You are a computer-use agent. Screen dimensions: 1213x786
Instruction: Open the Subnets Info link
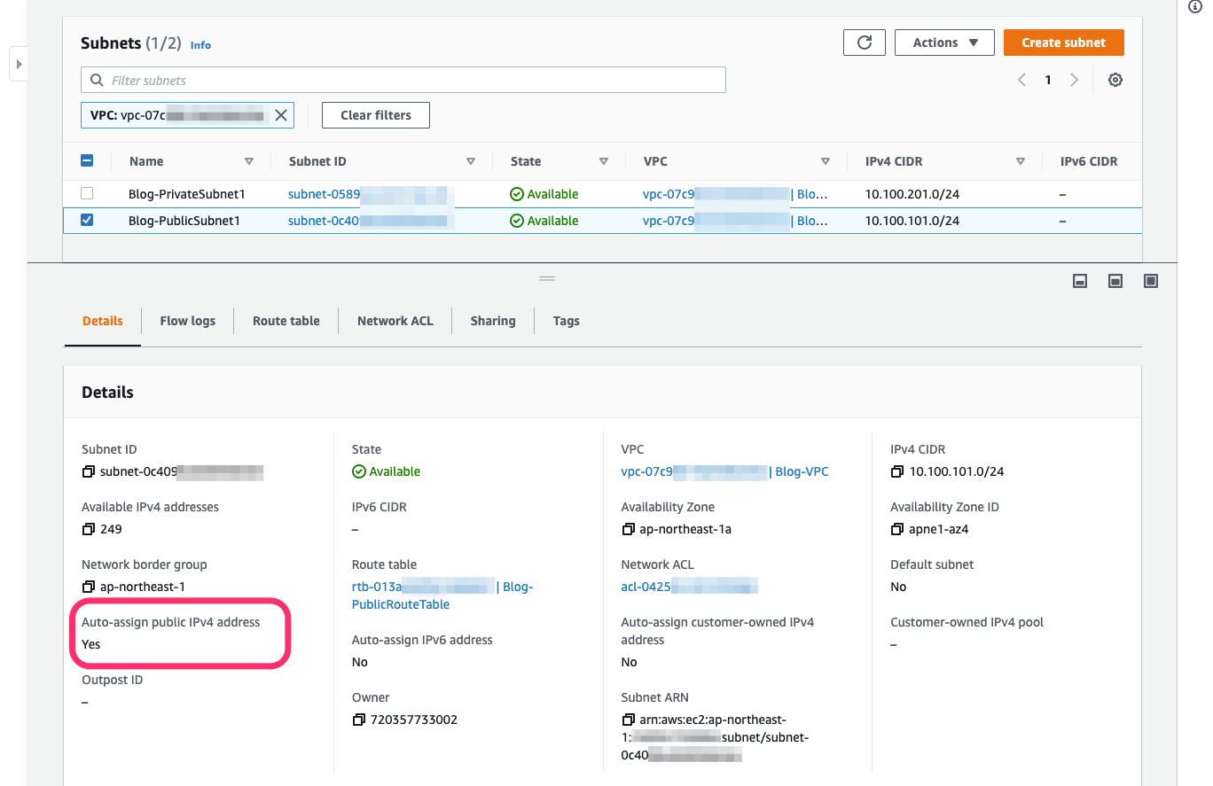click(x=201, y=45)
